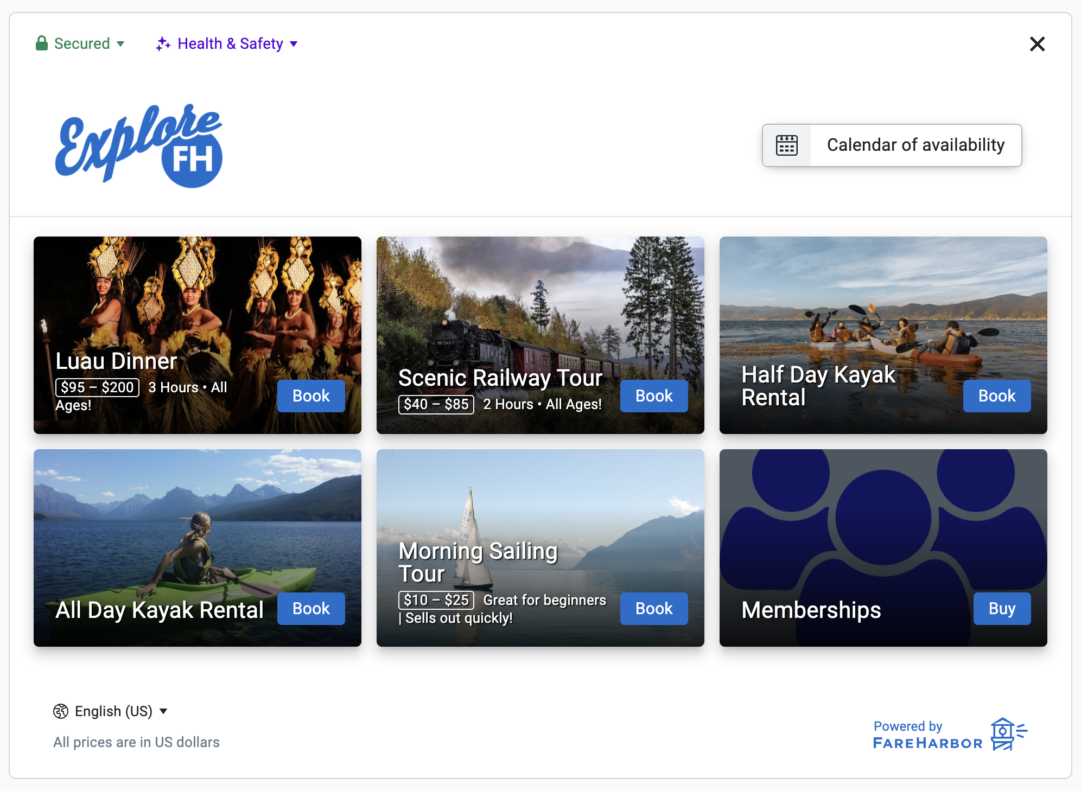Screen dimensions: 1081x791
Task: Book the Luau Dinner
Action: [311, 396]
